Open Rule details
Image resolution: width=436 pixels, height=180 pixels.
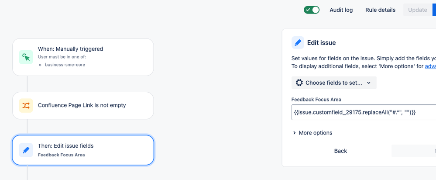coord(380,10)
